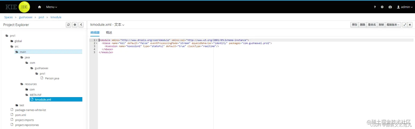
Task: Fold the kmodule element at line 1
Action: pos(96,40)
